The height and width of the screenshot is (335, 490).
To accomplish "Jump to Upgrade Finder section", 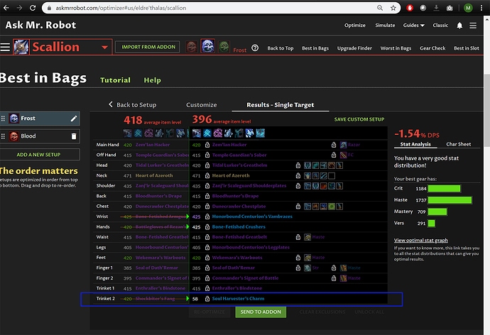I will point(354,48).
